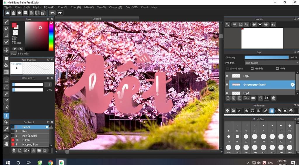299x165 pixels.
Task: Undock the Kiểm soát cọ panel
Action: pos(48,78)
